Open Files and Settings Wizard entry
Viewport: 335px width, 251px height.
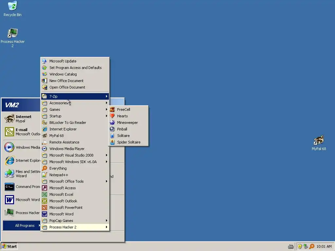(x=22, y=174)
